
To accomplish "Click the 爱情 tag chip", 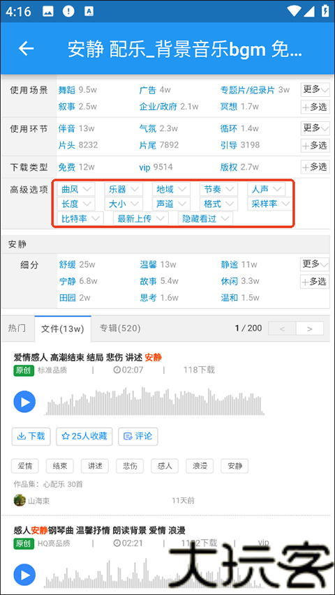I will tap(24, 465).
